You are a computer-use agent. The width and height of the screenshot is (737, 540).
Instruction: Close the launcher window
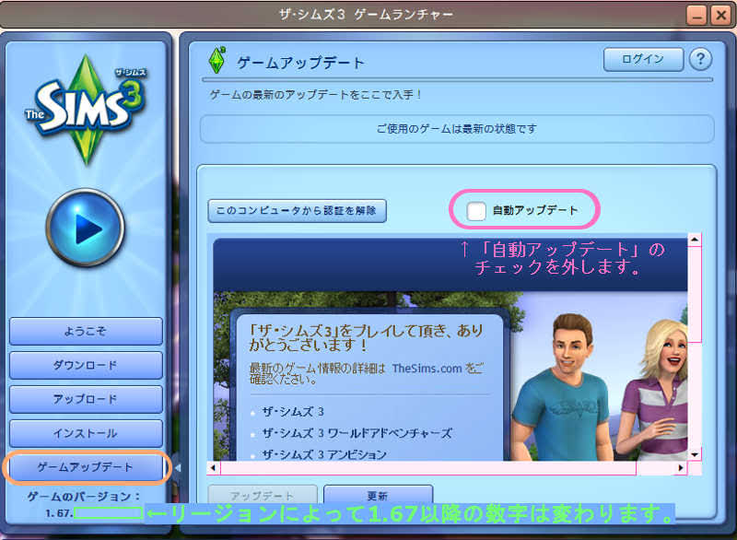720,16
